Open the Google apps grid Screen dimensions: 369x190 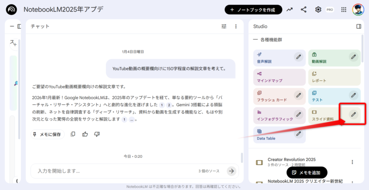point(343,10)
